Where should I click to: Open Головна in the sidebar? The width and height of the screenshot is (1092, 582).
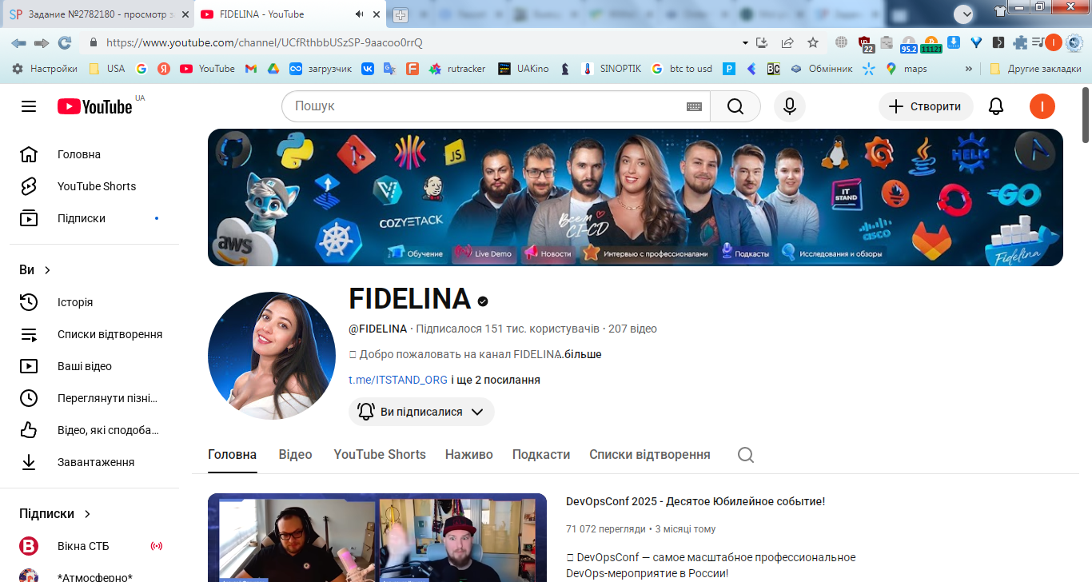point(94,154)
